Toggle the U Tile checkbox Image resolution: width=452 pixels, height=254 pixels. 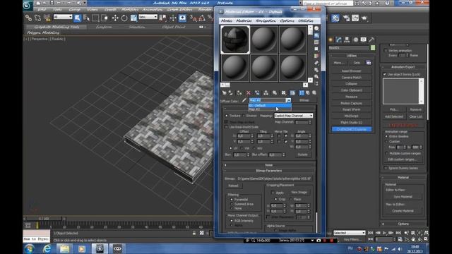coord(285,135)
